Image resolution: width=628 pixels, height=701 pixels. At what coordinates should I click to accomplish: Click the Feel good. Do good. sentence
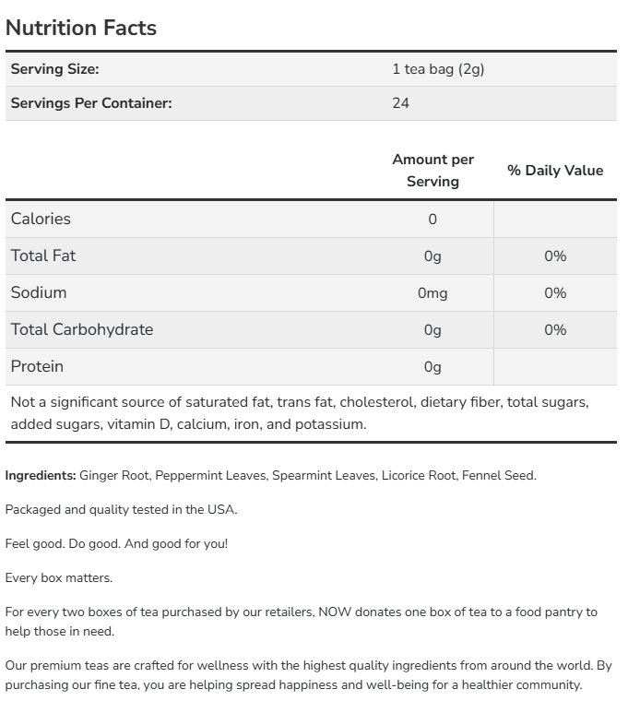(x=116, y=543)
